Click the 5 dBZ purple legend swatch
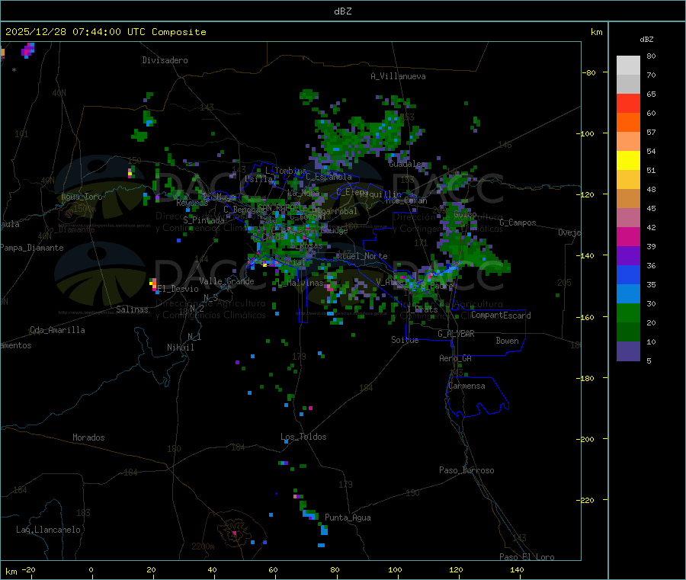Image resolution: width=686 pixels, height=580 pixels. [x=628, y=351]
